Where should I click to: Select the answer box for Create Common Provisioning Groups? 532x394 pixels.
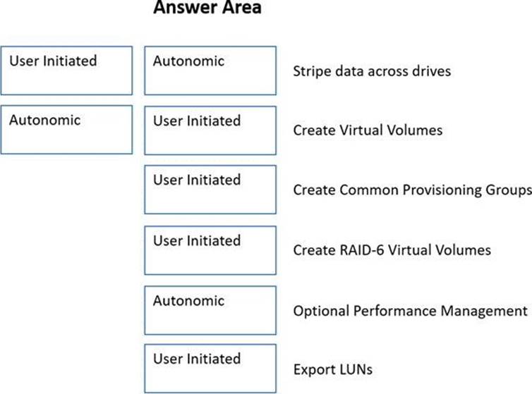click(210, 190)
